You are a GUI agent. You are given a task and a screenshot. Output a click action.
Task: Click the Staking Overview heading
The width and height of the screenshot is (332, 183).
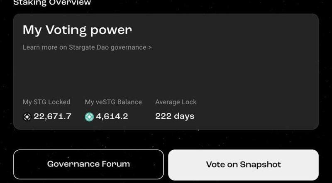pyautogui.click(x=52, y=3)
